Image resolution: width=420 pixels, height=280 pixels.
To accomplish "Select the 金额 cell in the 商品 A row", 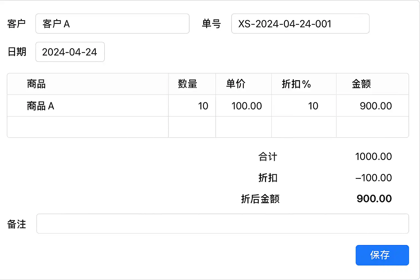I will 372,106.
